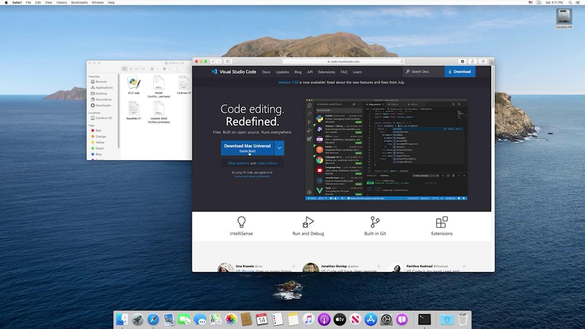Click the Search Docs field

coord(424,72)
